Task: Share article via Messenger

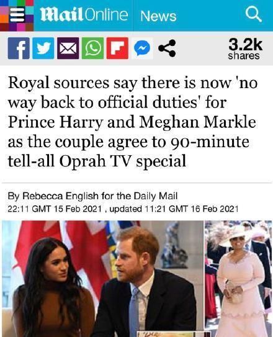Action: 142,48
